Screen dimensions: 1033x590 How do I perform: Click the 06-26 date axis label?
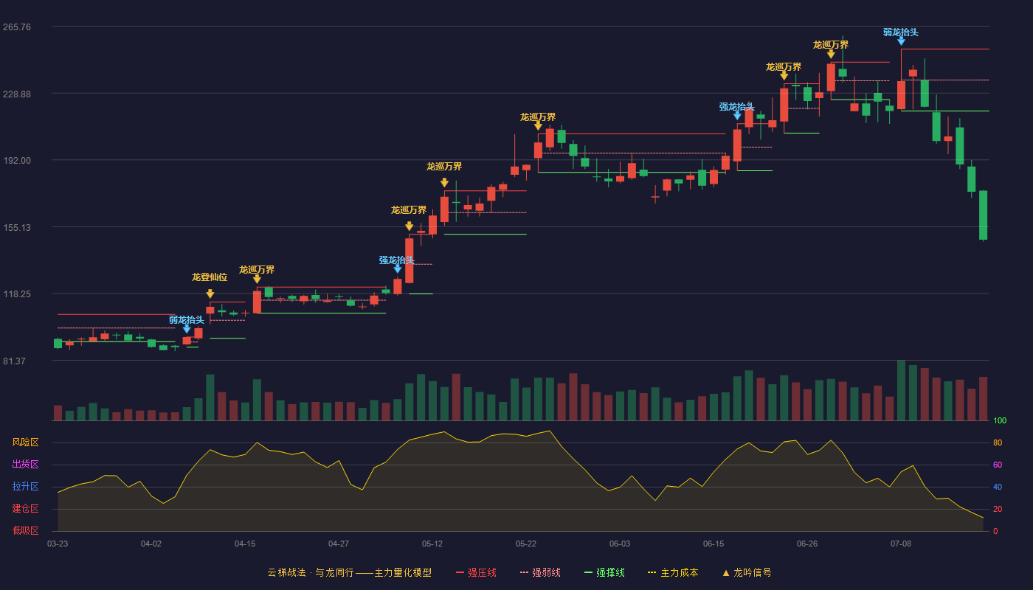tap(807, 544)
